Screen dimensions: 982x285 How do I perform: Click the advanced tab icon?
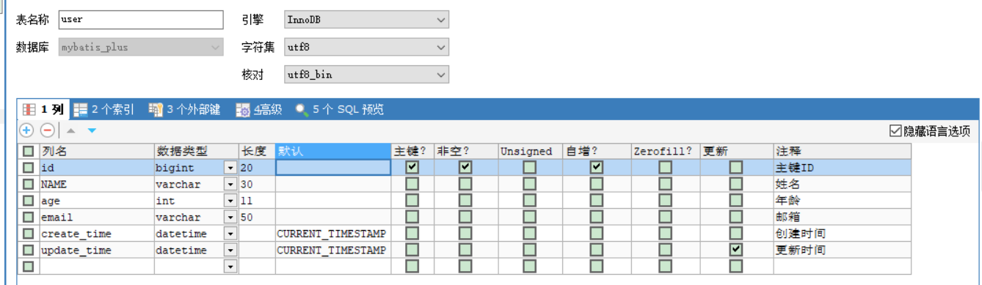243,110
